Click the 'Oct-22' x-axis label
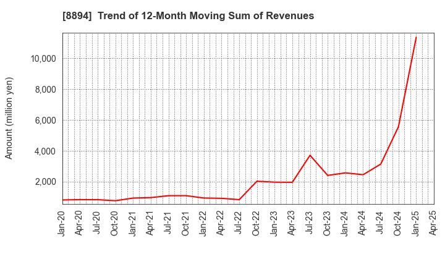Viewport: 445px width, 272px height. 256,223
